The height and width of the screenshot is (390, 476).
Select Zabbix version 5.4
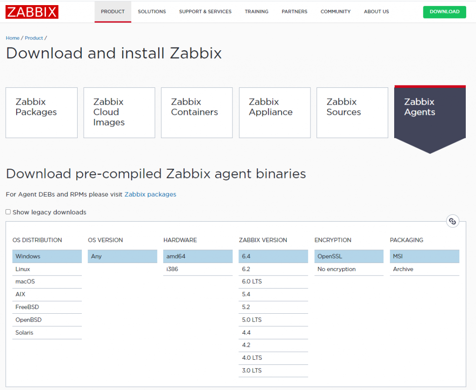click(273, 294)
